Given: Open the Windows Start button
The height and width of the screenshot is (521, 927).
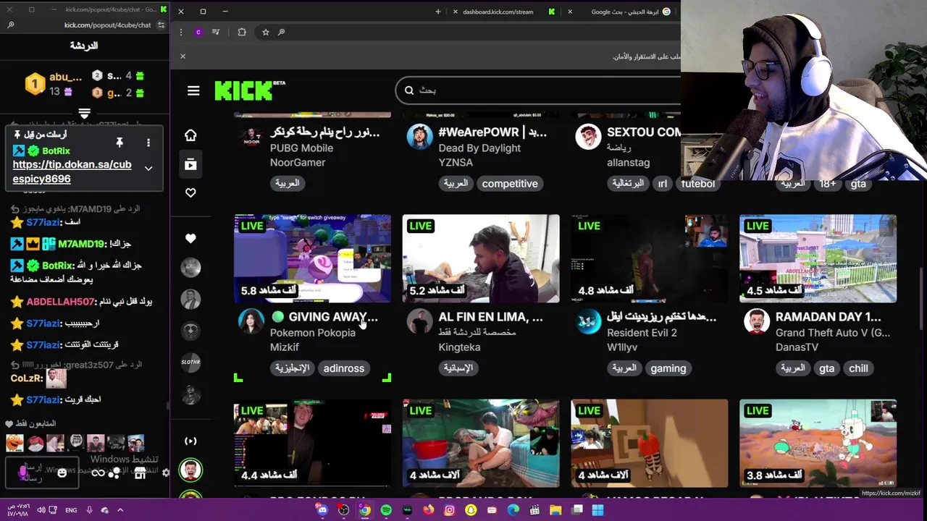Looking at the screenshot, I should pyautogui.click(x=597, y=510).
